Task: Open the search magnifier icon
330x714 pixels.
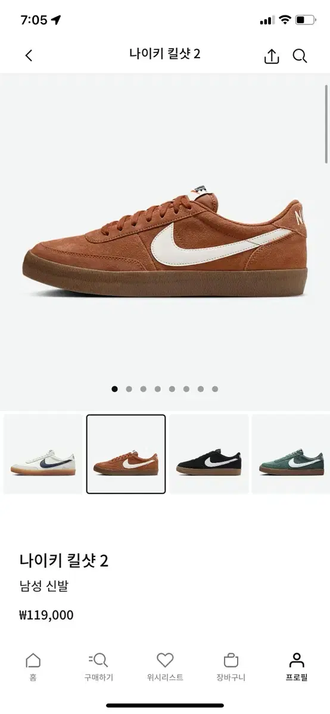Action: pyautogui.click(x=300, y=57)
